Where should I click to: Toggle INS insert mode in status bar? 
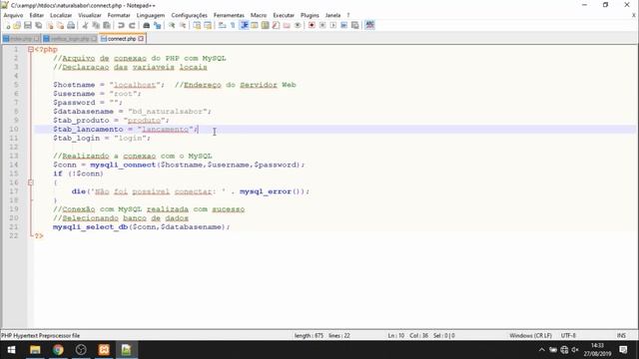coord(621,336)
